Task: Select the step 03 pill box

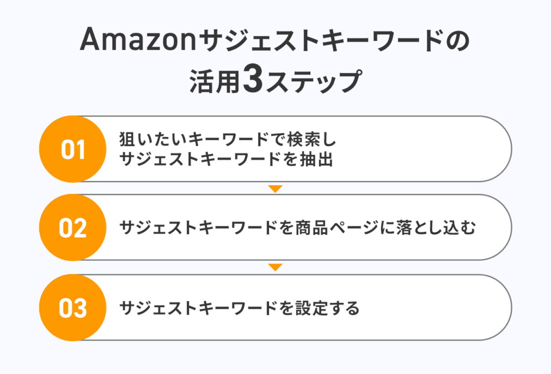Action: [x=275, y=308]
